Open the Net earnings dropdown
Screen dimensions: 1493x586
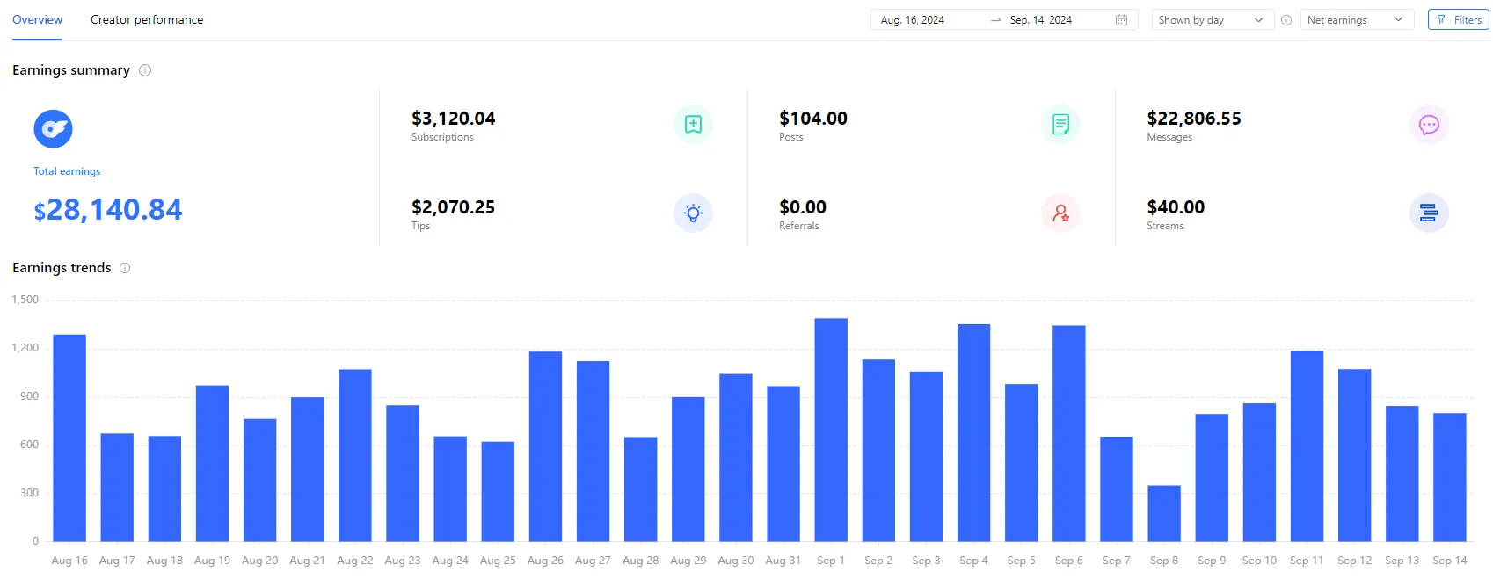click(x=1356, y=20)
